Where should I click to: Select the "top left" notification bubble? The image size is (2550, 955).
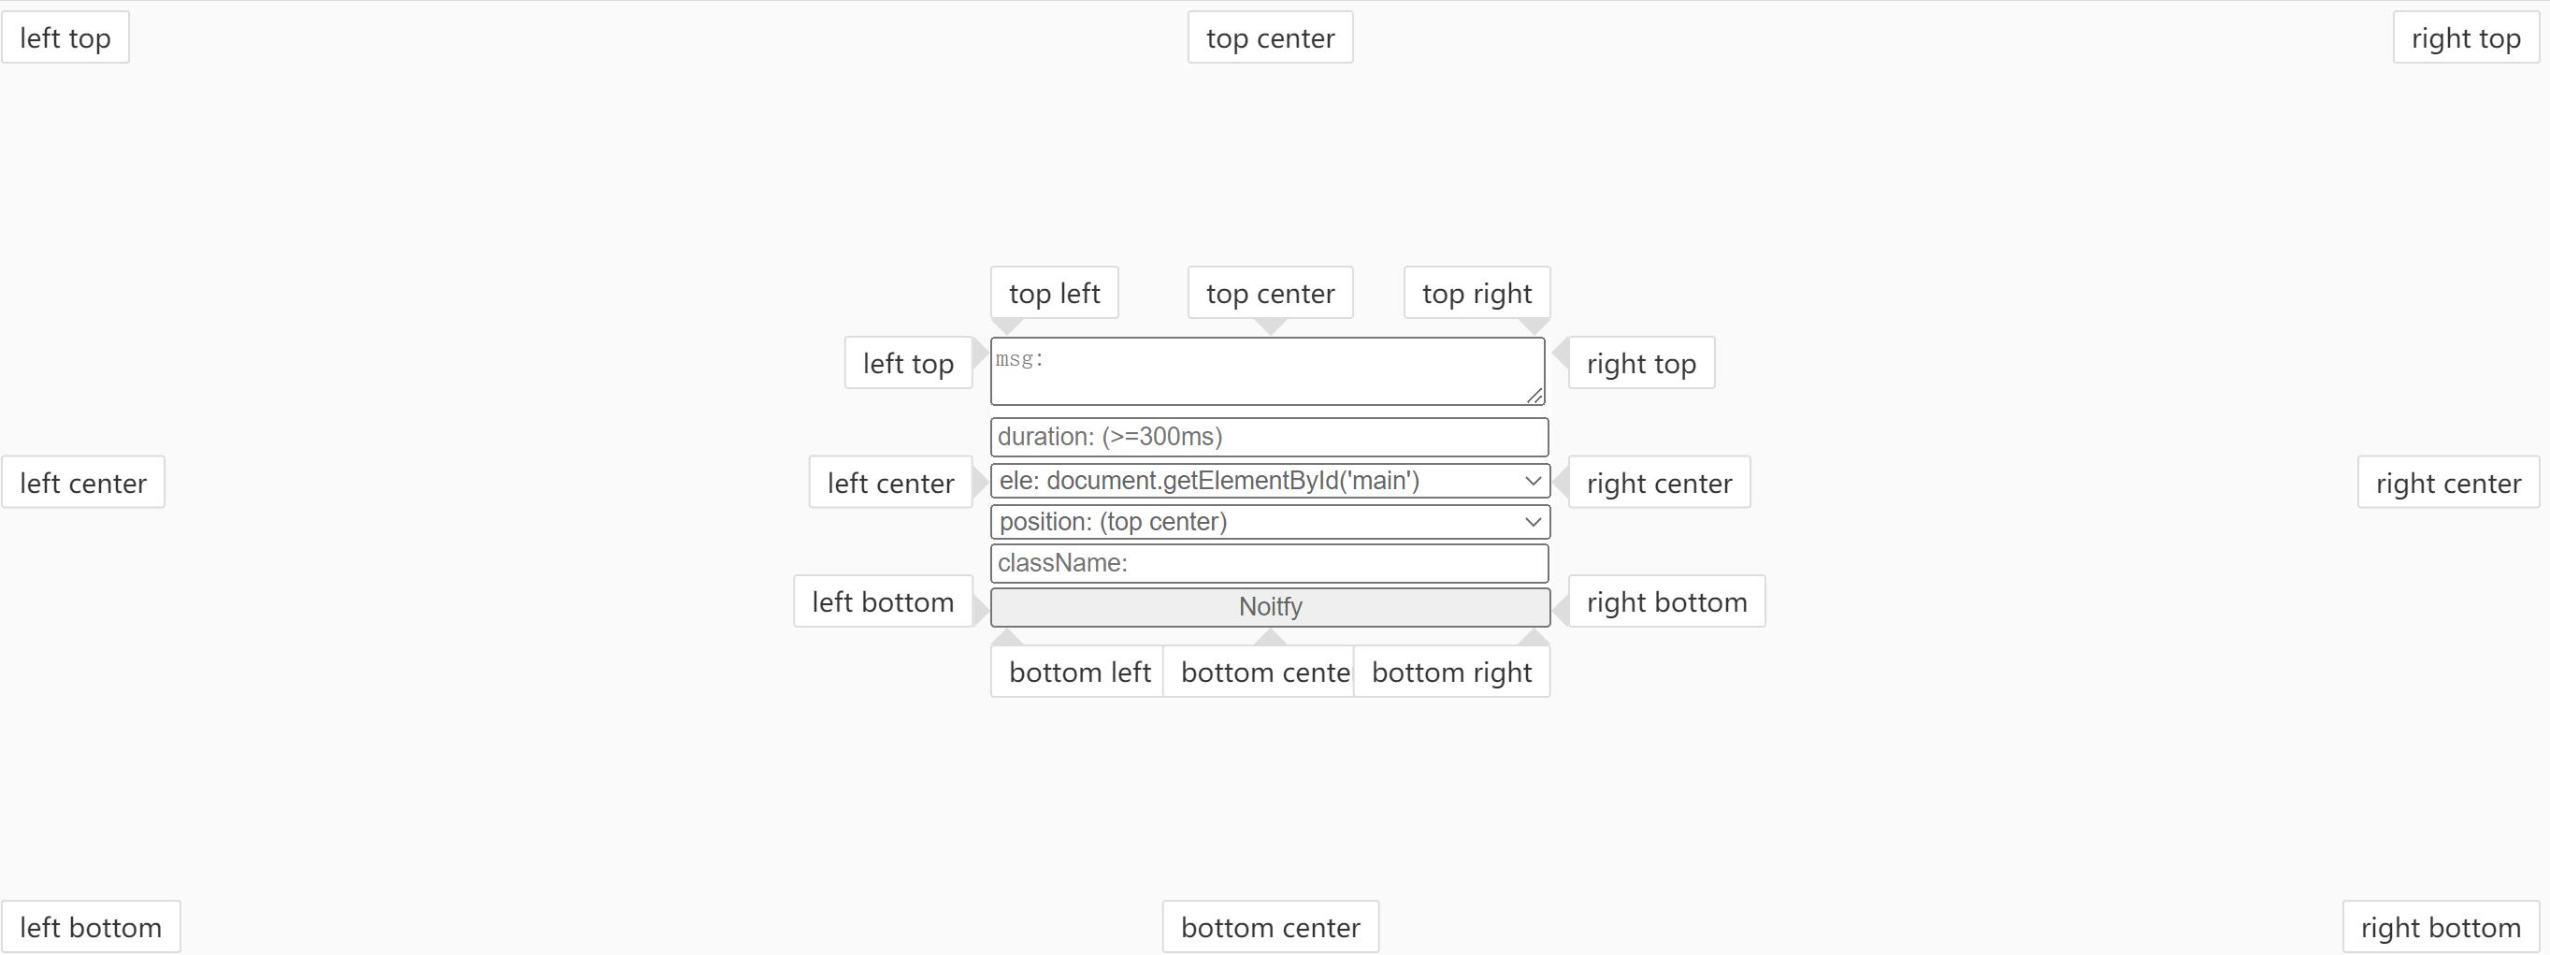point(1054,294)
